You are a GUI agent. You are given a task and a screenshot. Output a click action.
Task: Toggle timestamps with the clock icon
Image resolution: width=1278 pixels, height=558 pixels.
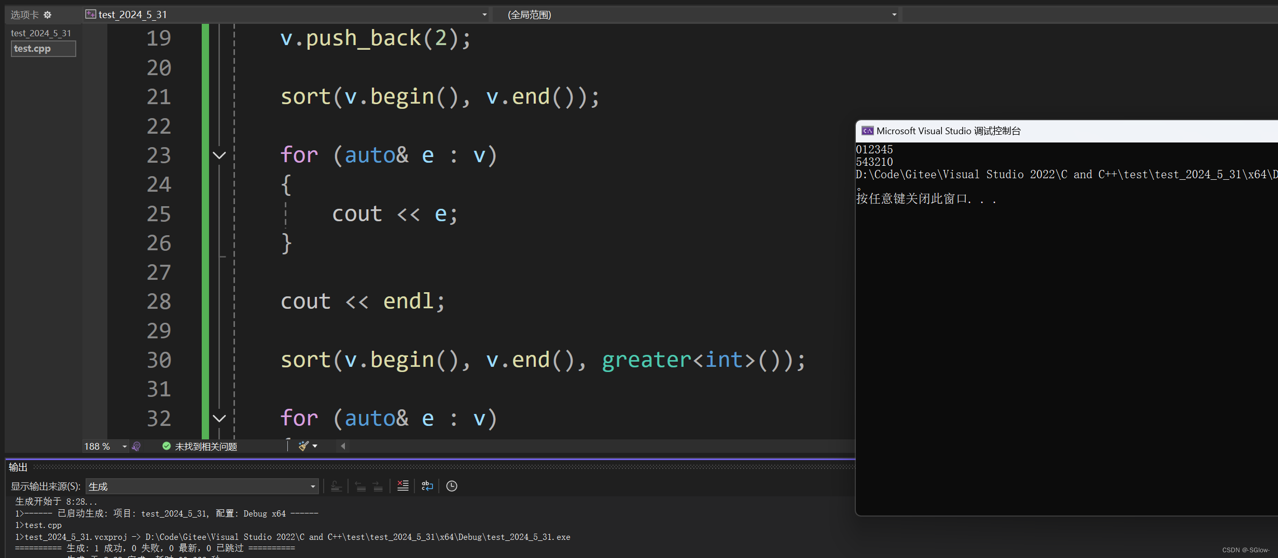(x=451, y=486)
